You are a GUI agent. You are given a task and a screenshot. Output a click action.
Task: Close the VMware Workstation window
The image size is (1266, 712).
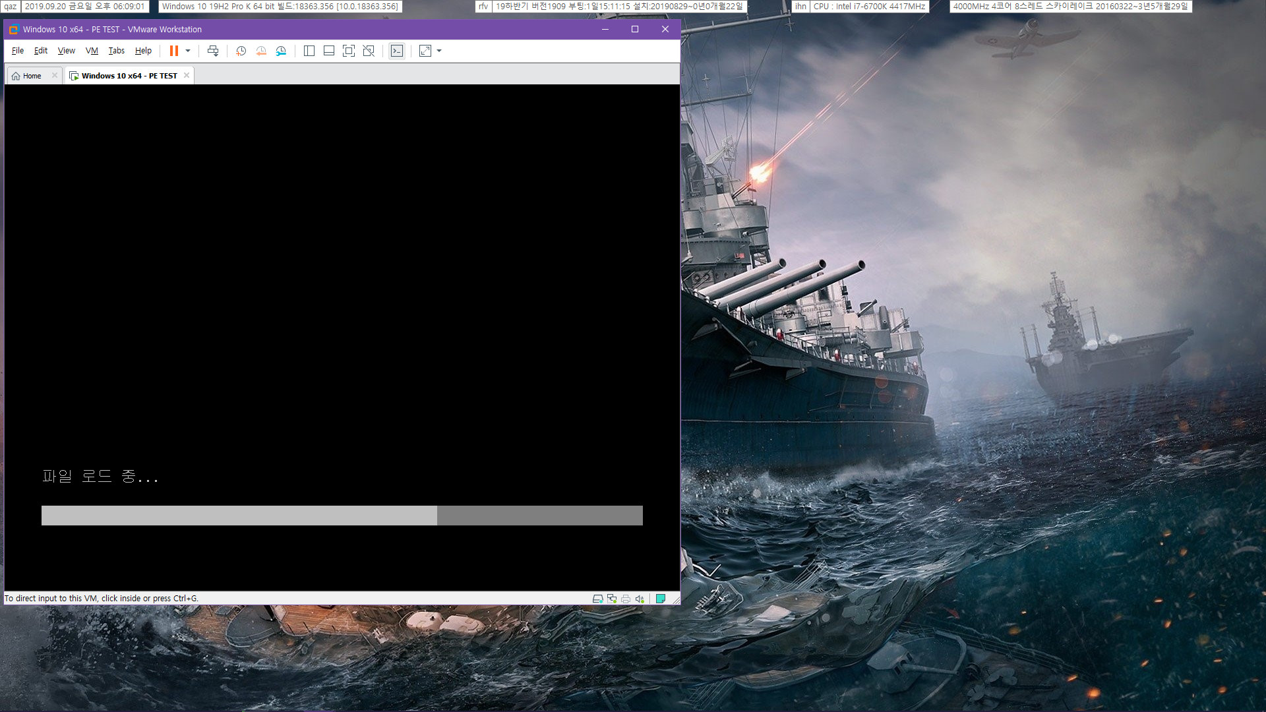(665, 29)
